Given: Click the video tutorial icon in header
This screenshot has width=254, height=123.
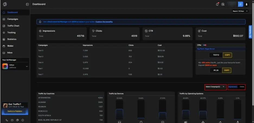Looking at the screenshot, I should tap(223, 4).
